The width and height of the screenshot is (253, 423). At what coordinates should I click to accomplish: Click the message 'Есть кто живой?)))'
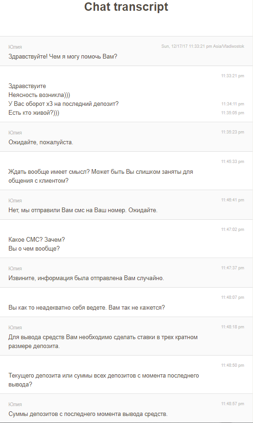coord(34,113)
